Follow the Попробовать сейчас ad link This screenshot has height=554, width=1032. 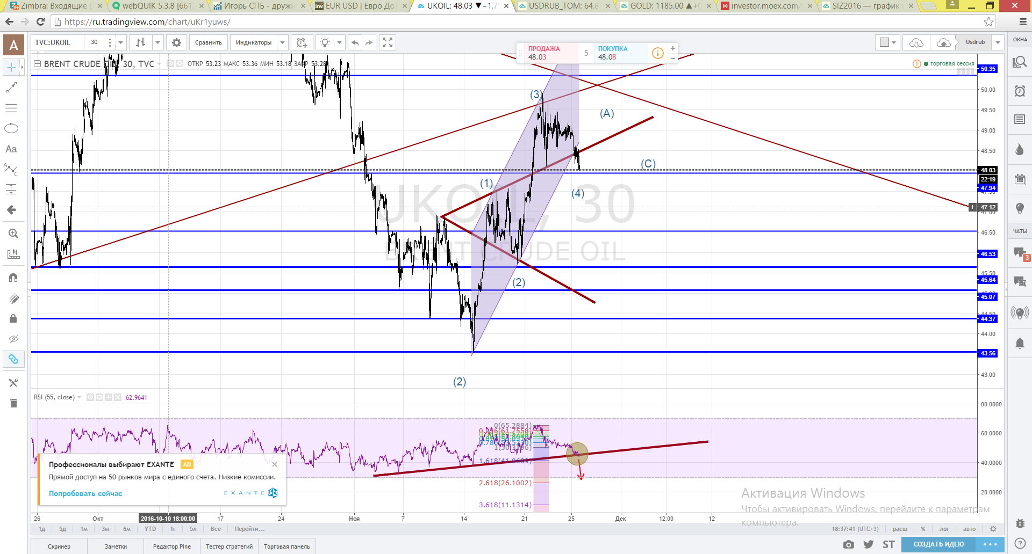point(85,493)
